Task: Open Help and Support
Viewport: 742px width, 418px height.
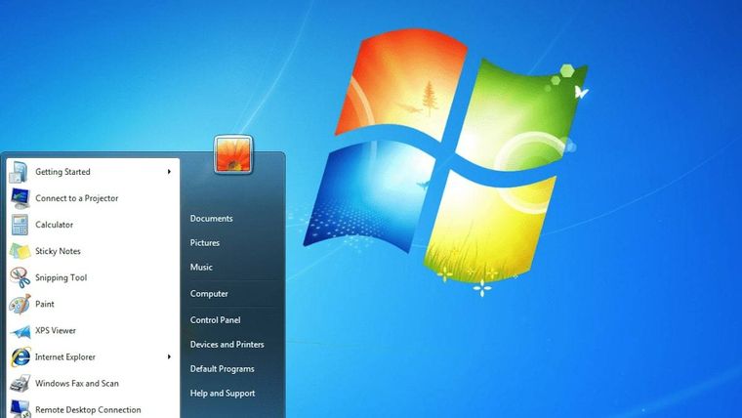Action: (223, 393)
